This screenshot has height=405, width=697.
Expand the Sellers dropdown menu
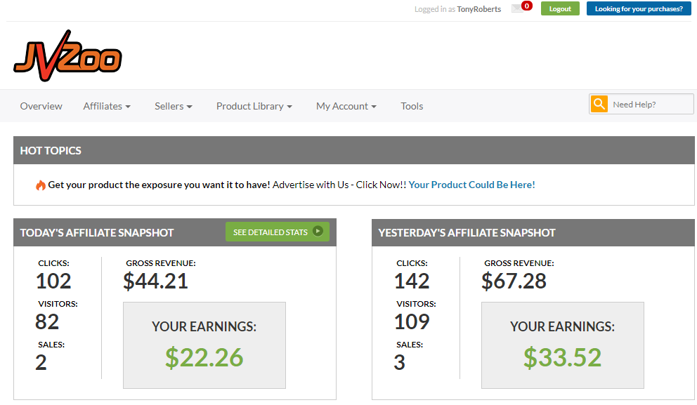174,106
